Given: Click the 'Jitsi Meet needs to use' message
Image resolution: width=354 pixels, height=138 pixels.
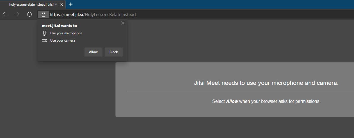Looking at the screenshot, I should click(x=266, y=83).
